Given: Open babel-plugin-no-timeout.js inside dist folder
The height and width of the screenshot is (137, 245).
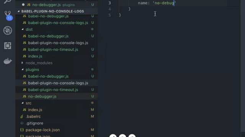Looking at the screenshot, I should pyautogui.click(x=53, y=49).
